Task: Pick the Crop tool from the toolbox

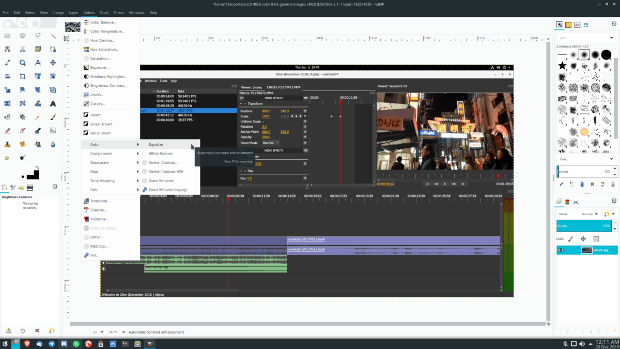Action: click(23, 76)
